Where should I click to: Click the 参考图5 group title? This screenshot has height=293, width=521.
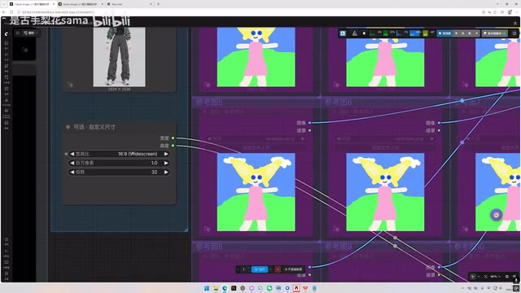click(208, 102)
